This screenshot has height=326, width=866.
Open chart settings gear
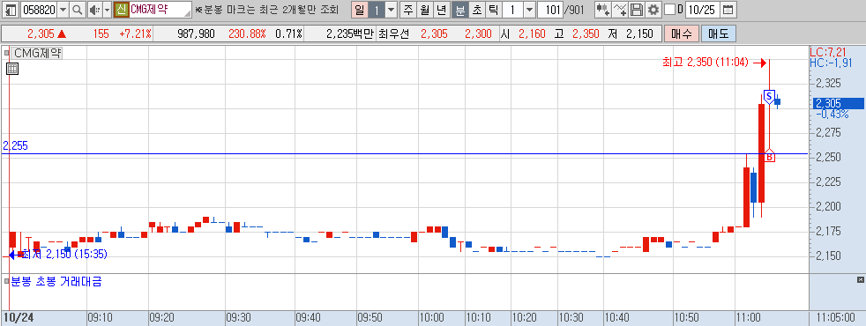click(x=654, y=10)
